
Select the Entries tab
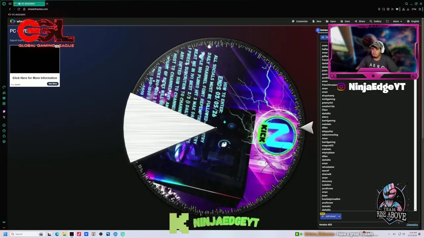click(324, 30)
